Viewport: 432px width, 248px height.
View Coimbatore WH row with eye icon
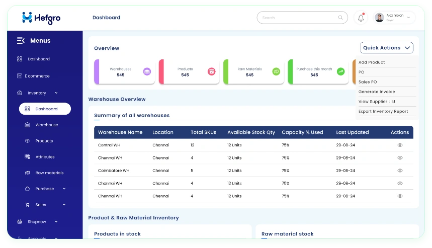pos(400,171)
